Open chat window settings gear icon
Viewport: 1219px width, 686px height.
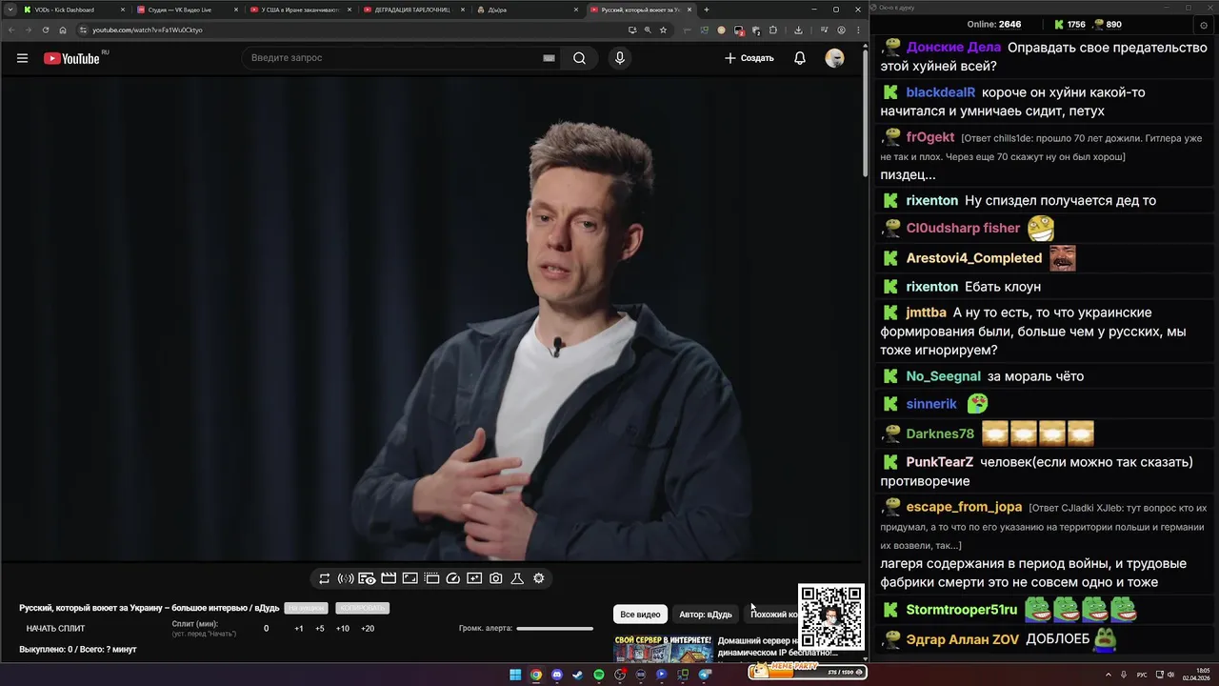(1204, 26)
